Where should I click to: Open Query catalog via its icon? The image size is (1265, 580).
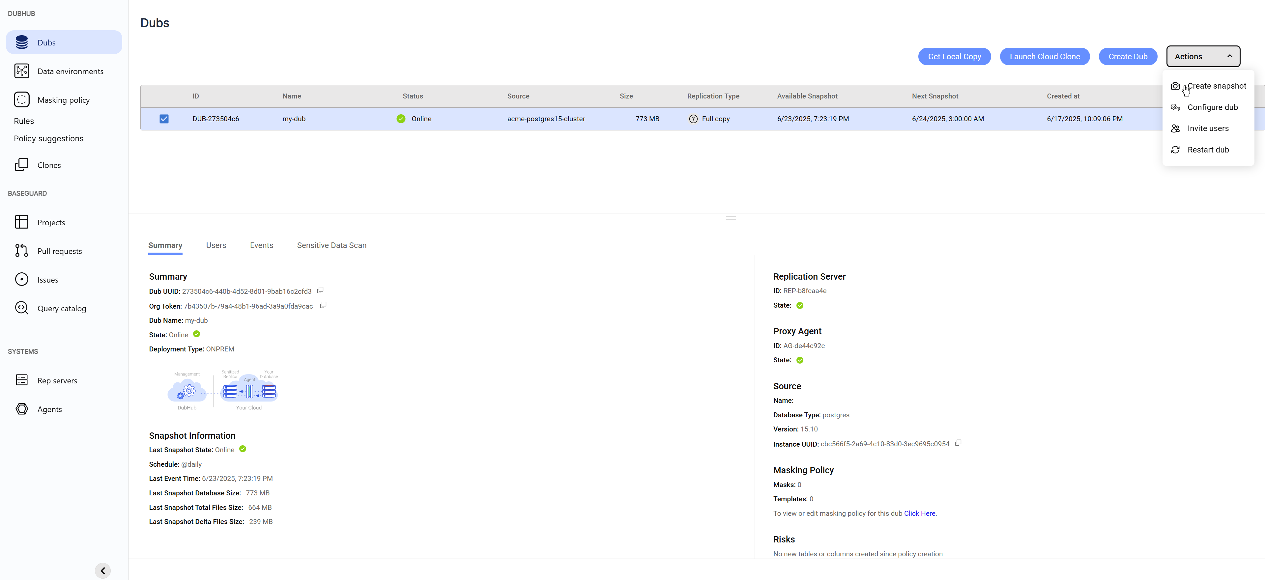click(x=22, y=308)
